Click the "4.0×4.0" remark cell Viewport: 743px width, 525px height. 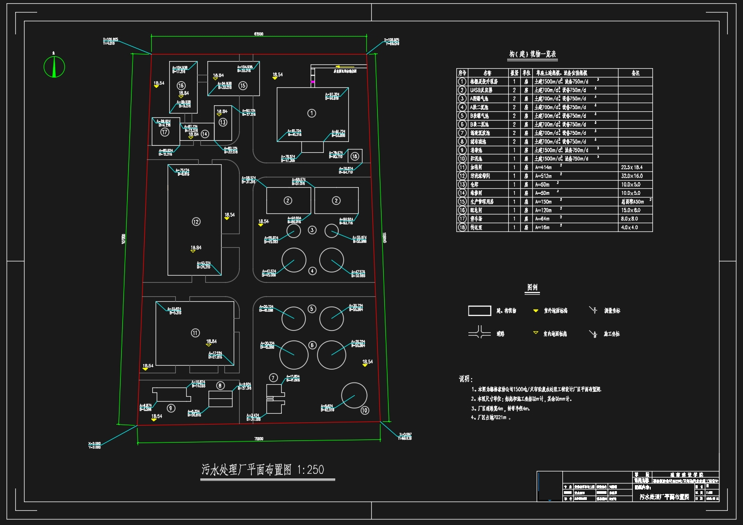click(x=635, y=227)
